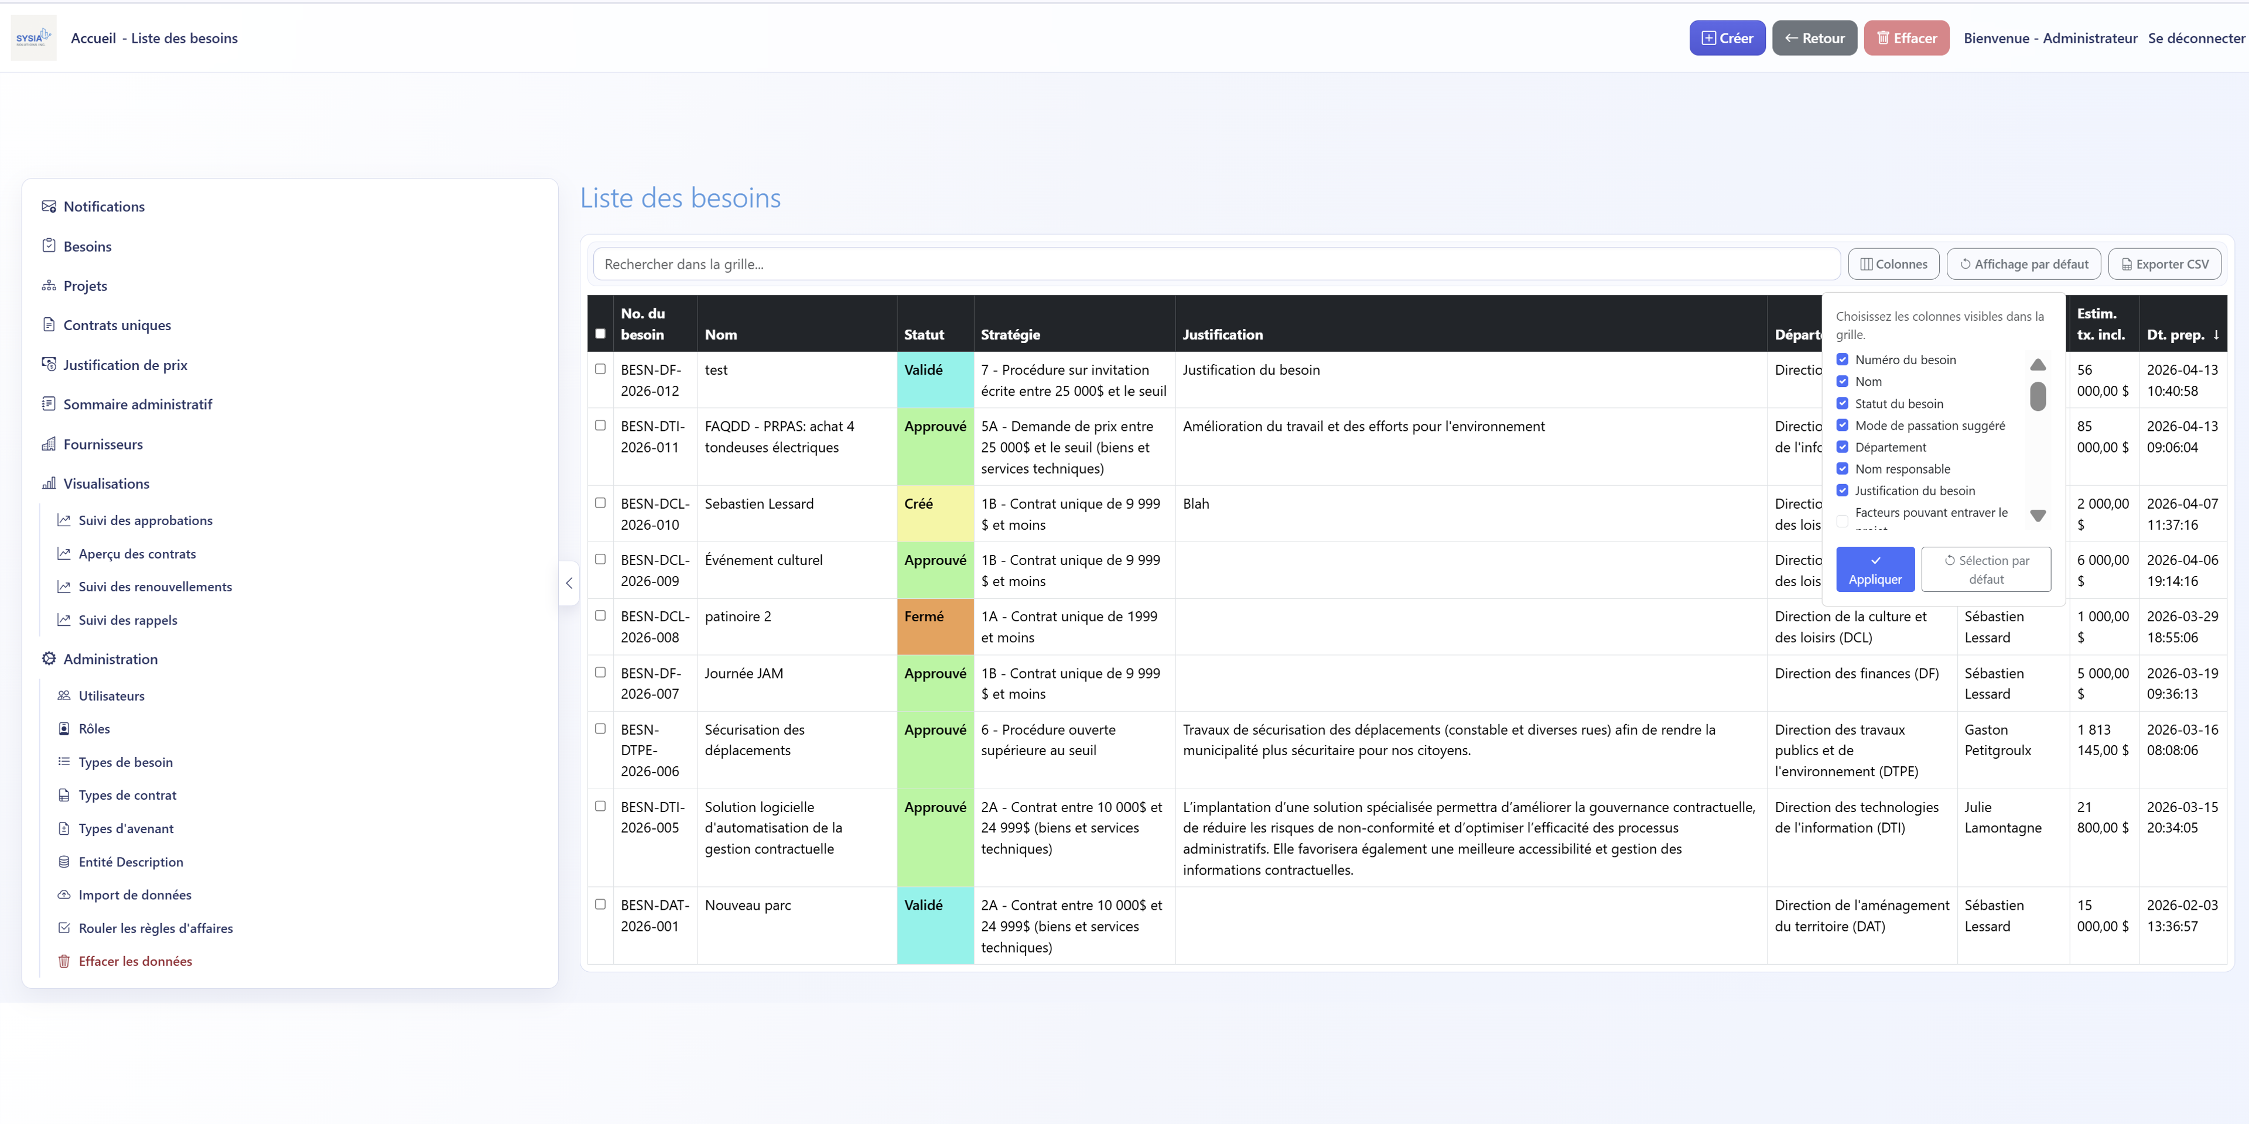
Task: Open the Besoins menu item
Action: click(x=87, y=246)
